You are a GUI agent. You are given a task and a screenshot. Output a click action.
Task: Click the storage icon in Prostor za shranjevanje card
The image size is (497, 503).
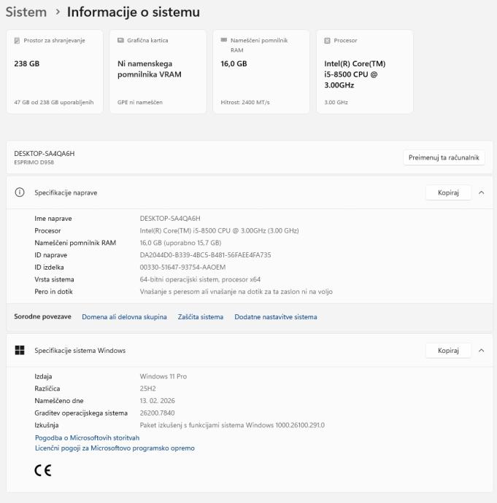point(17,40)
